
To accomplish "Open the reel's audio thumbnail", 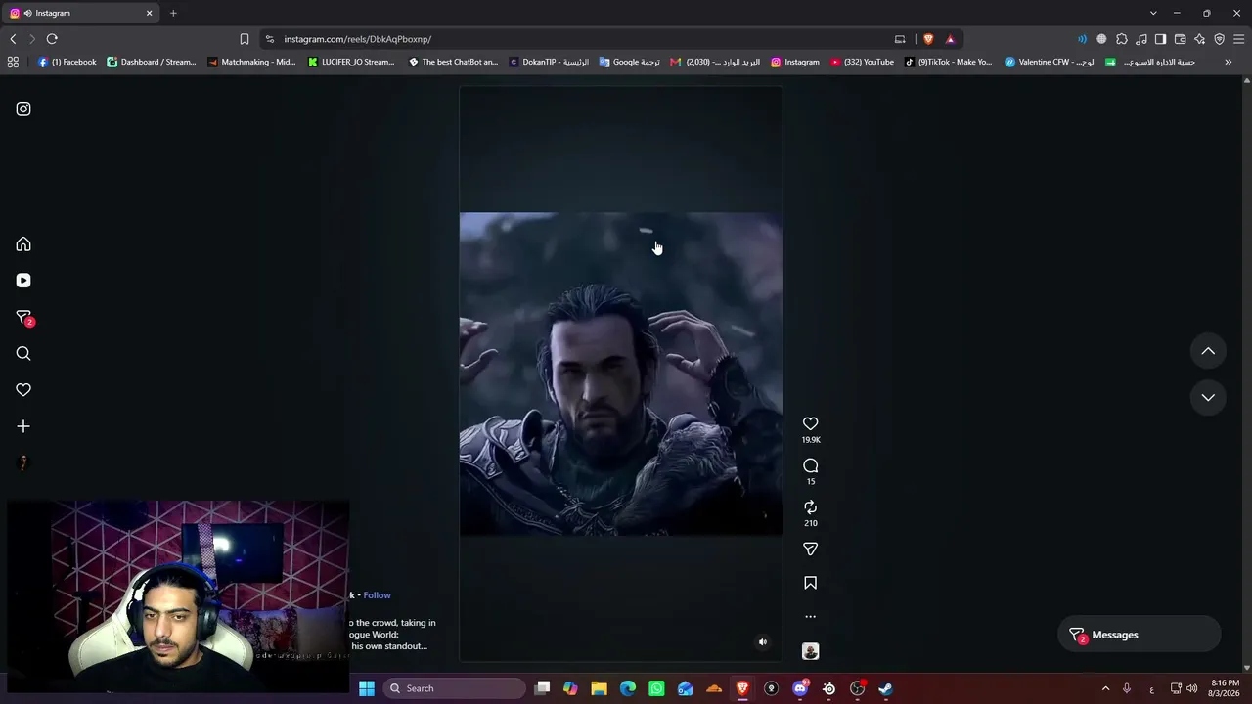I will click(810, 651).
